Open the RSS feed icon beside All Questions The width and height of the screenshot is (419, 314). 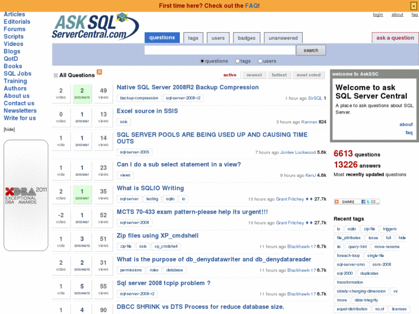[x=99, y=72]
